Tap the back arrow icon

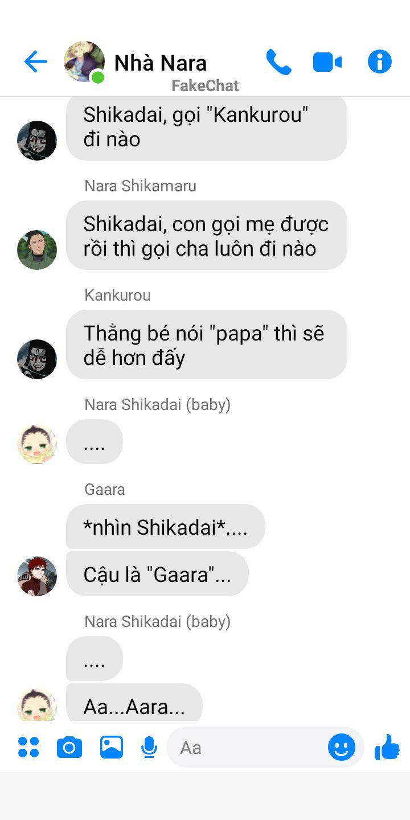tap(35, 61)
